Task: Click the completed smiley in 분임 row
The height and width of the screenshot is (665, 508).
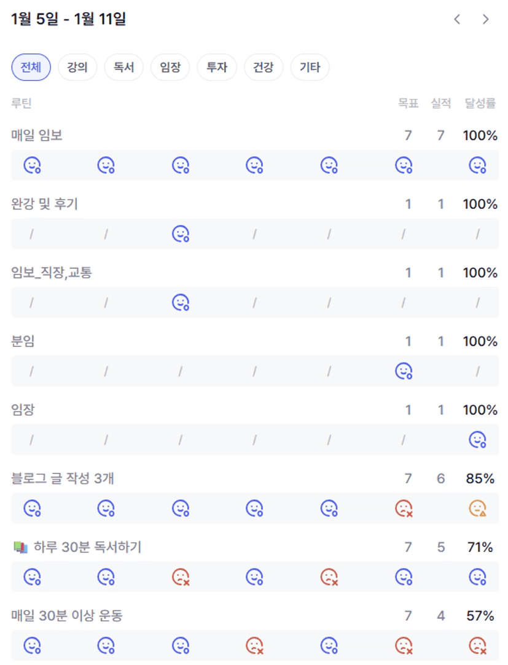Action: pos(404,371)
